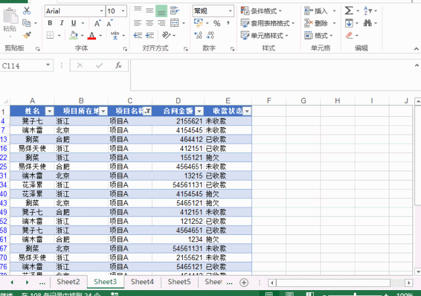Apply the red font color
The width and height of the screenshot is (421, 296).
tap(92, 35)
